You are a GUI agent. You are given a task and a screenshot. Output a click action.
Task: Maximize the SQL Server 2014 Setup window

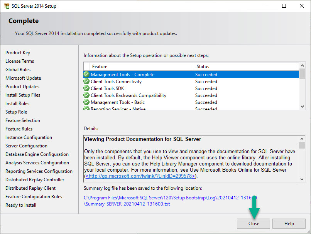tap(284, 6)
